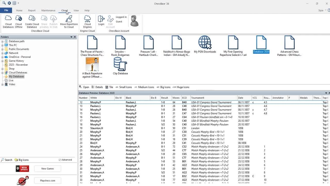Click the New Games button
Viewport: 330px width, 186px height.
tap(48, 169)
